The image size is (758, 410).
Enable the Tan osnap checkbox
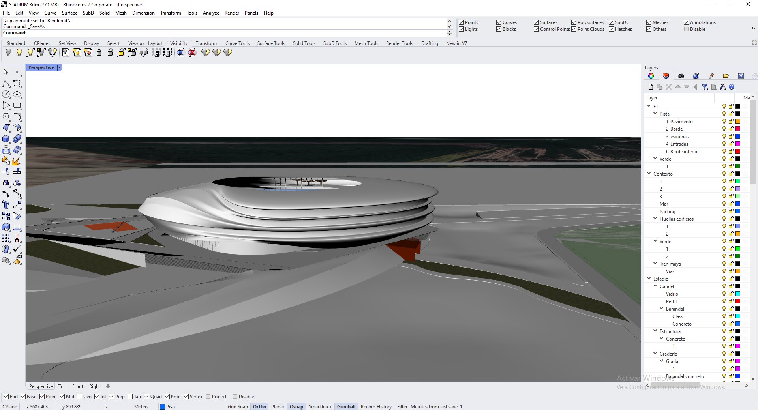pos(130,397)
